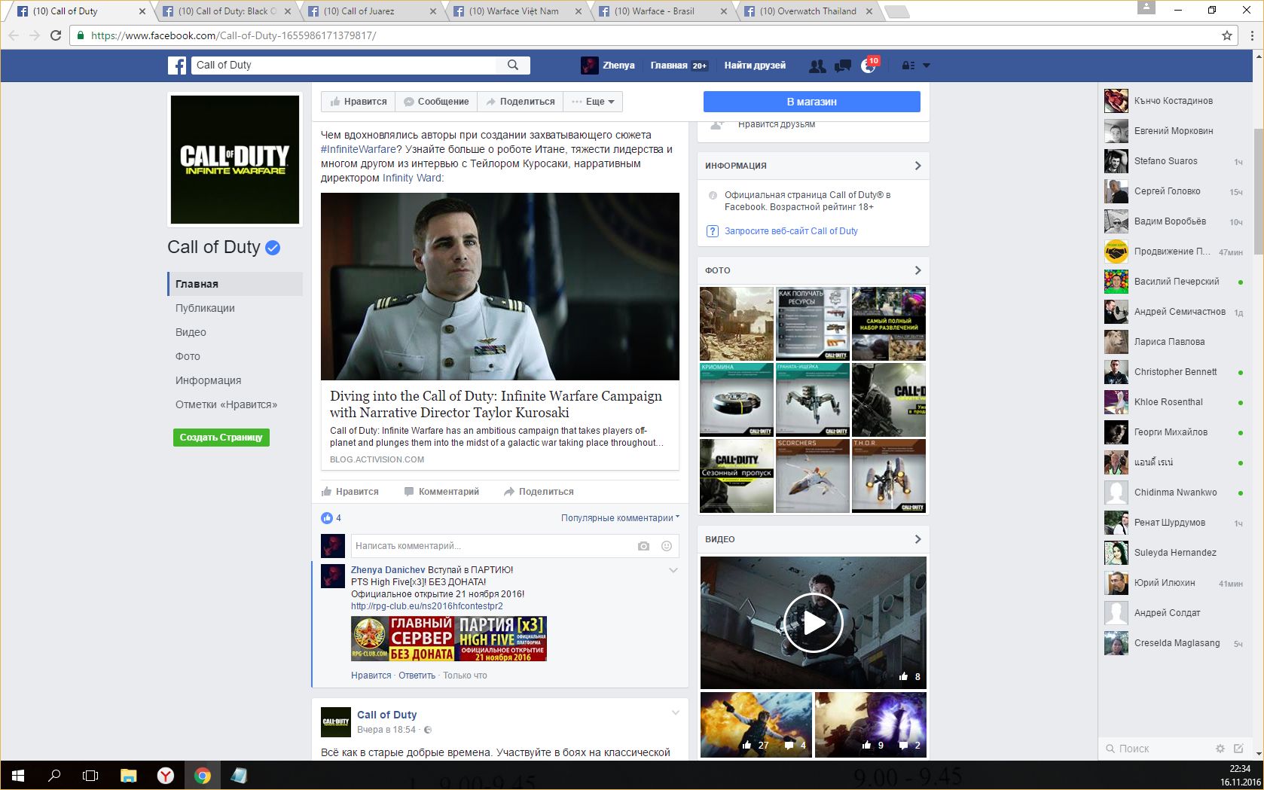Screen dimensions: 1264x790
Task: Open the messages icon in header
Action: (x=843, y=66)
